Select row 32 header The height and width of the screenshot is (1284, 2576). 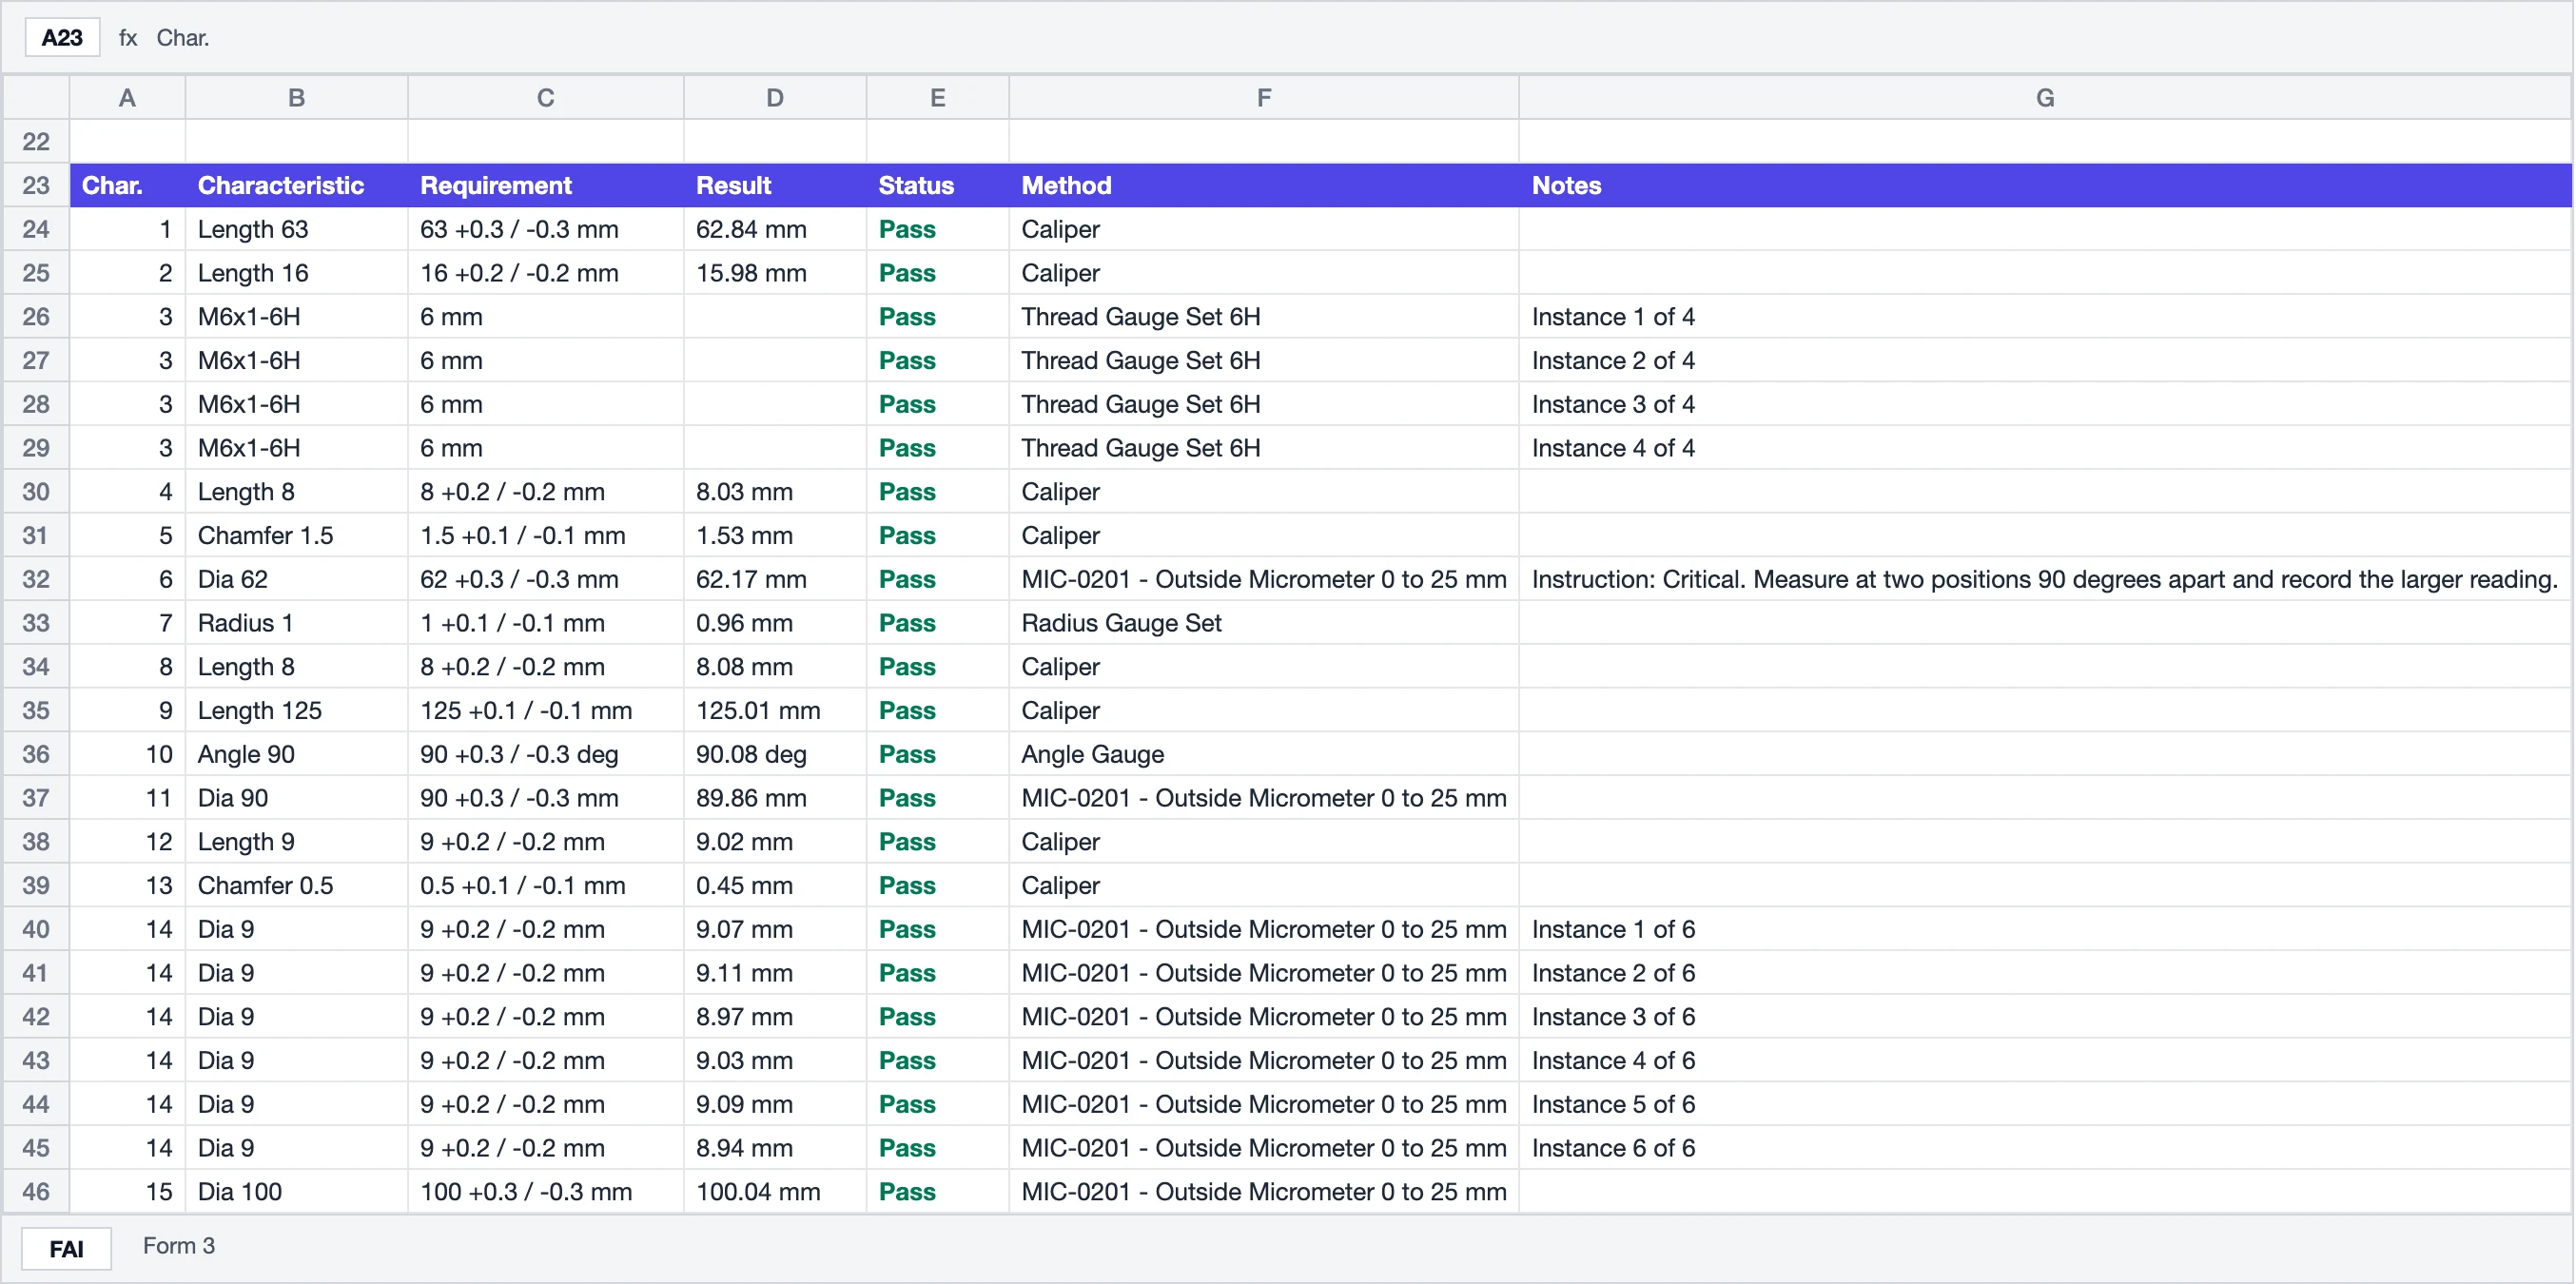pos(36,579)
